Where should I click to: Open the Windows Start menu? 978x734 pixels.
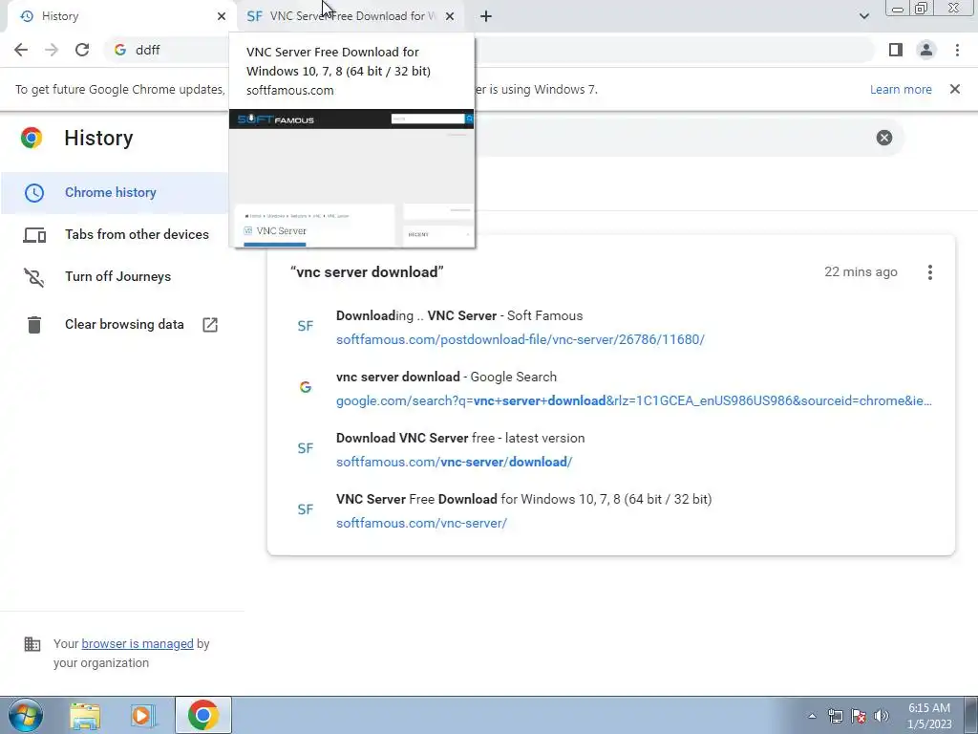coord(26,715)
